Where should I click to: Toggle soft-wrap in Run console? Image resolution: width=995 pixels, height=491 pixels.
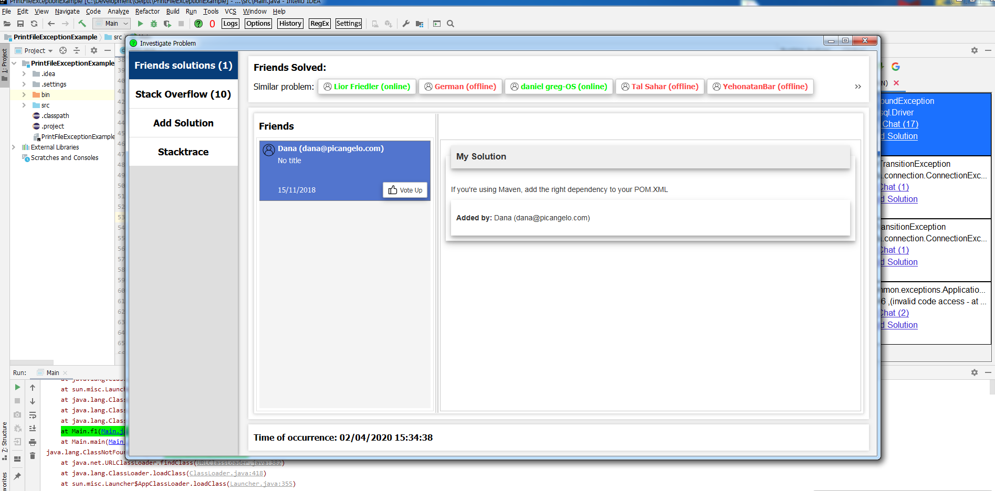(x=33, y=415)
